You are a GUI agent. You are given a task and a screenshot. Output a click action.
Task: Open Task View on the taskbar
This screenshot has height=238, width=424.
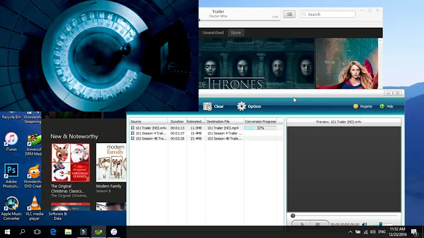click(x=37, y=232)
